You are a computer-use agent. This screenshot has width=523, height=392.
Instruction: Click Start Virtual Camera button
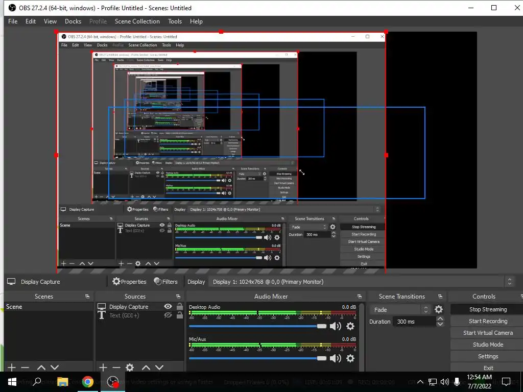coord(488,333)
